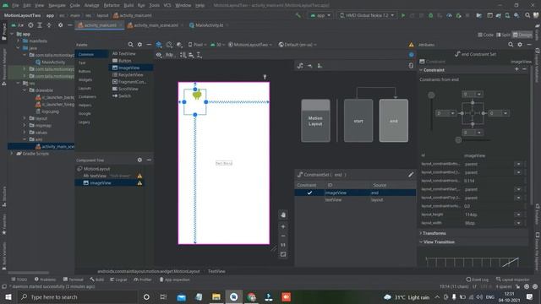Viewport: 541px width, 304px height.
Task: Click ImageView warning icon in Component Tree
Action: 139,183
